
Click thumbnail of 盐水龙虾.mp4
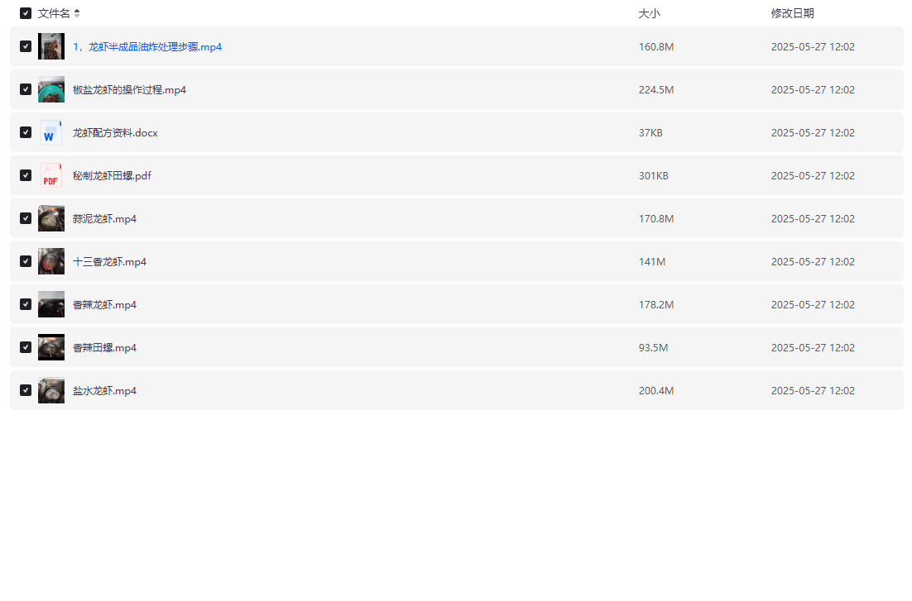pyautogui.click(x=50, y=390)
